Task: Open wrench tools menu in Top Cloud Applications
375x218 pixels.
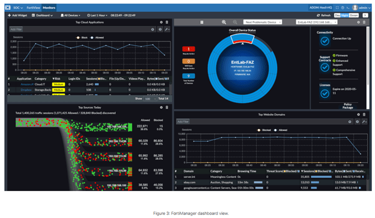Action: (167, 29)
